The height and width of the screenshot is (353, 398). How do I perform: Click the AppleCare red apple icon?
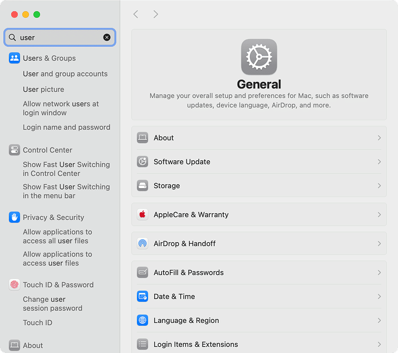point(143,214)
